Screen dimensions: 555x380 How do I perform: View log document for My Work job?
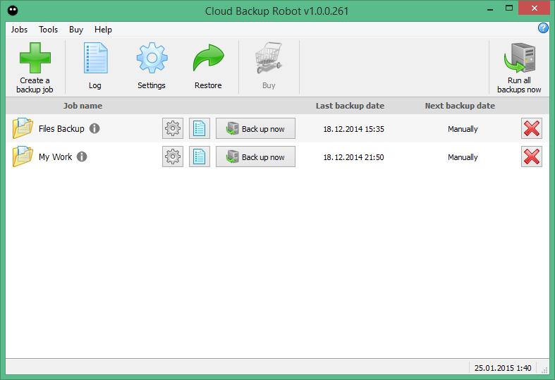click(200, 157)
